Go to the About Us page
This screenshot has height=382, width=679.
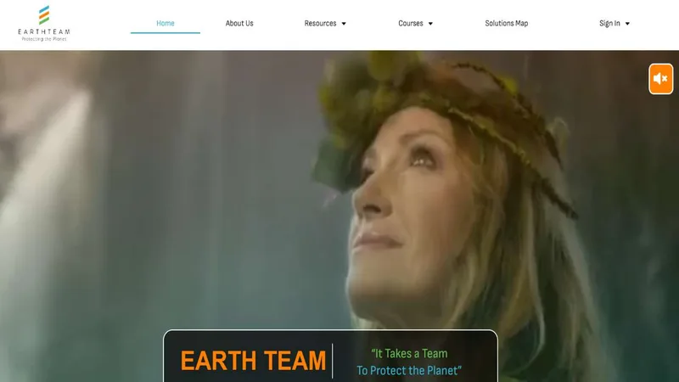[239, 24]
